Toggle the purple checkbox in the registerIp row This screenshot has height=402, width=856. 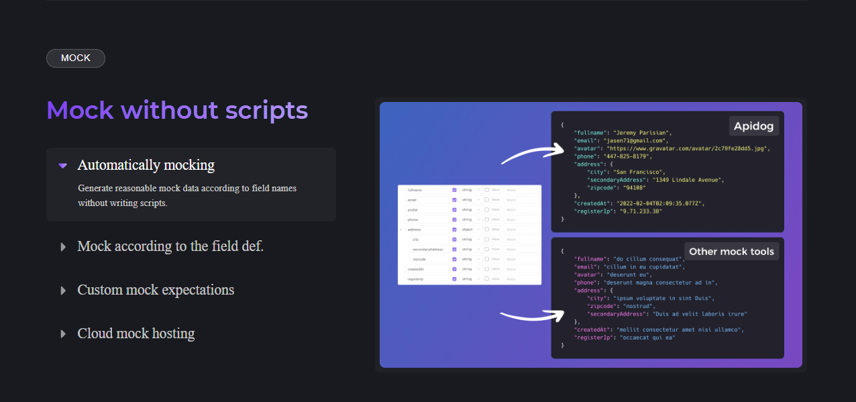pyautogui.click(x=454, y=279)
